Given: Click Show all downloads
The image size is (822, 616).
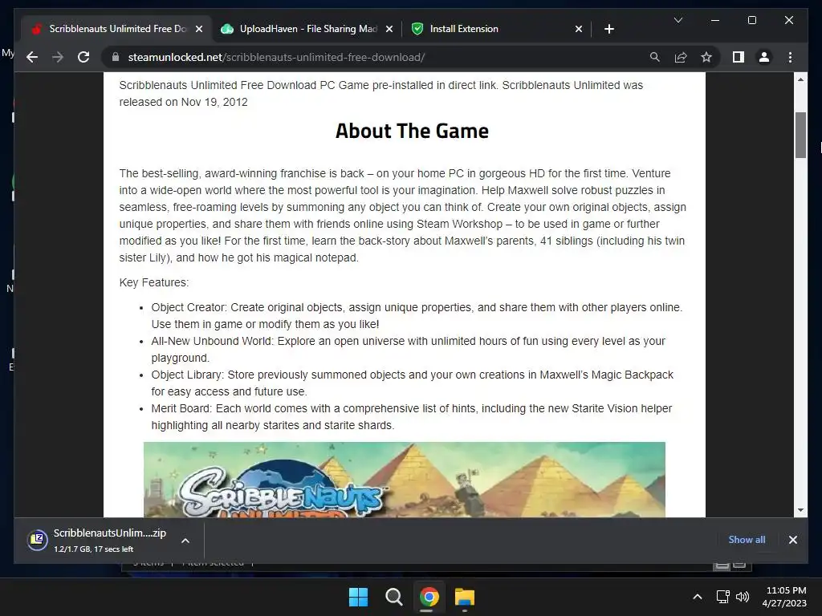Looking at the screenshot, I should [747, 540].
